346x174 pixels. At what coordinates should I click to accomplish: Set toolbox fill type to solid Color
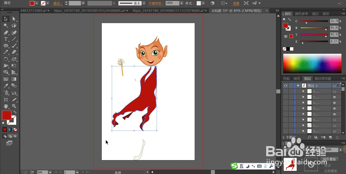point(5,129)
